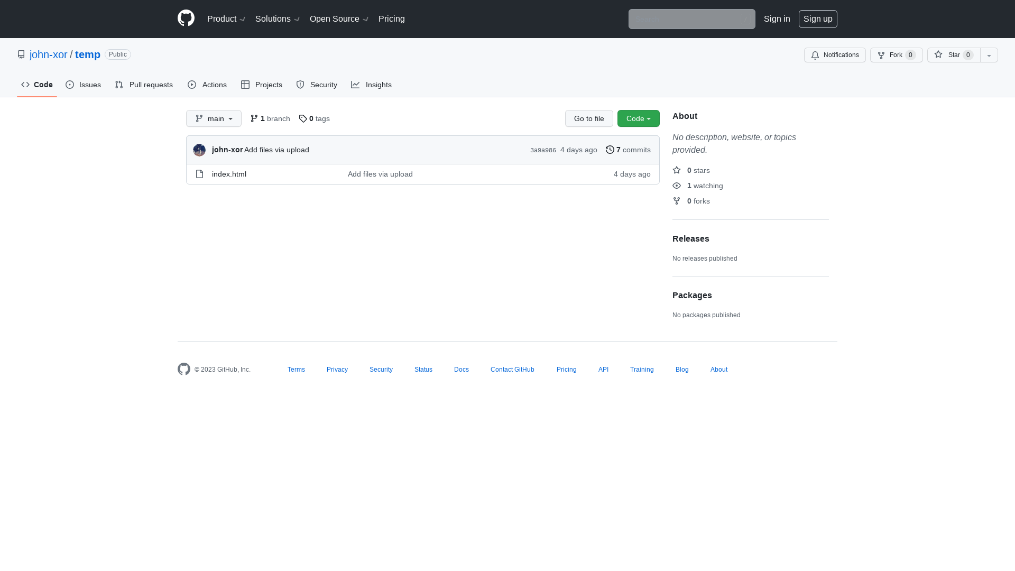Open the Packages heading link
The image size is (1015, 571).
[692, 295]
